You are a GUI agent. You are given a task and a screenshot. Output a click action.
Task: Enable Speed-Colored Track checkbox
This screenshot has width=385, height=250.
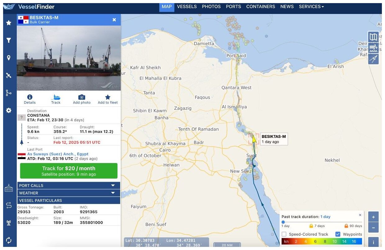click(x=284, y=234)
